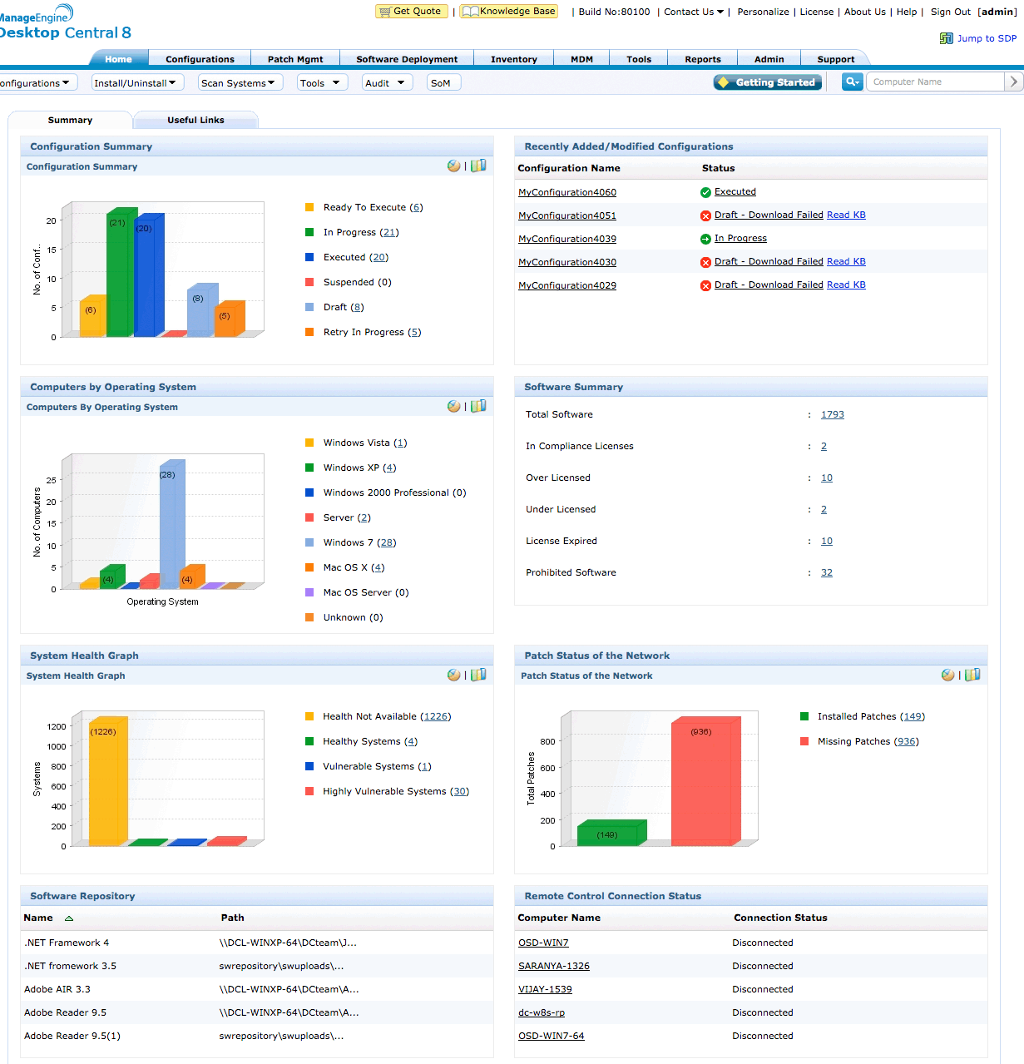Switch to the Useful Links tab

(195, 121)
